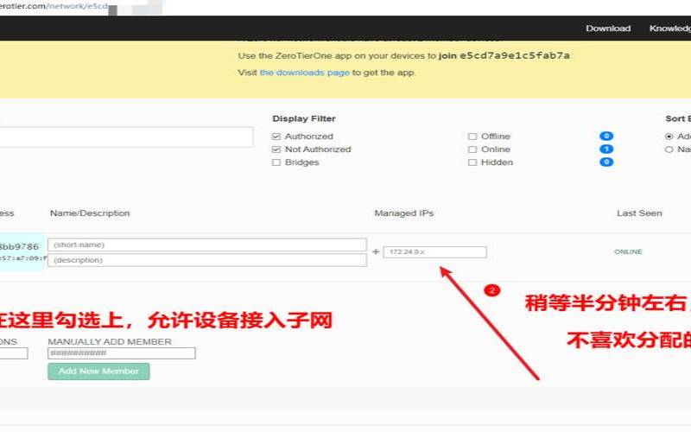Focus the description input field
The height and width of the screenshot is (432, 691).
207,260
